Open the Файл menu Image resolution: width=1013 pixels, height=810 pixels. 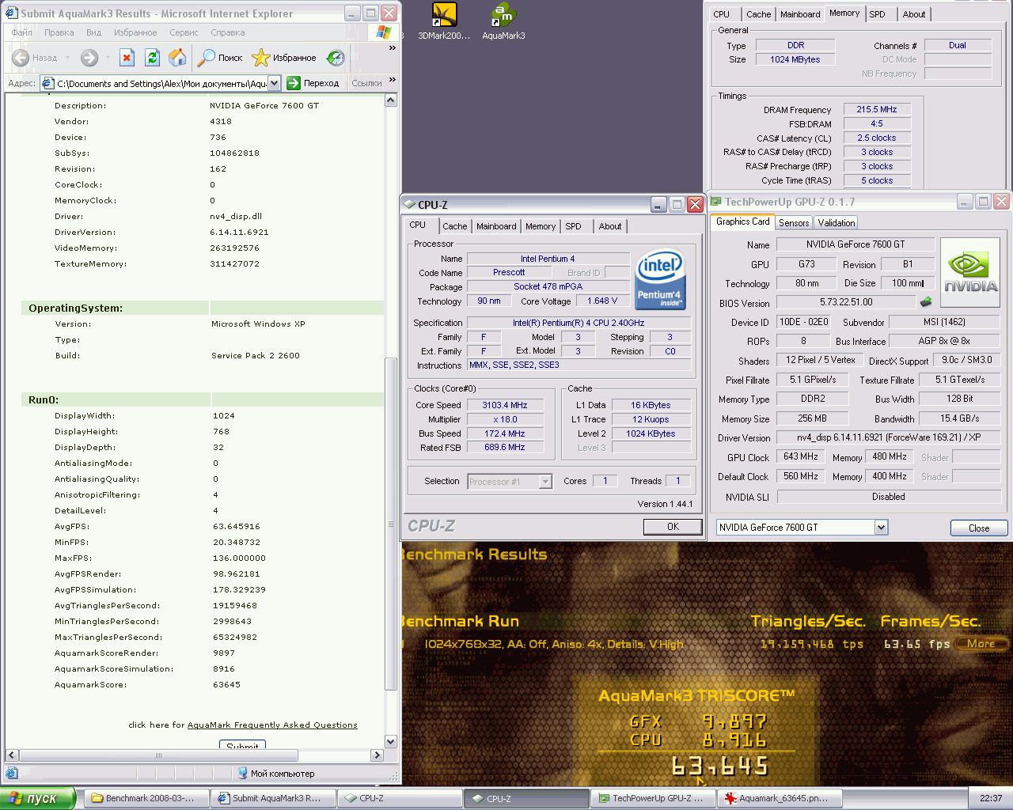tap(22, 32)
